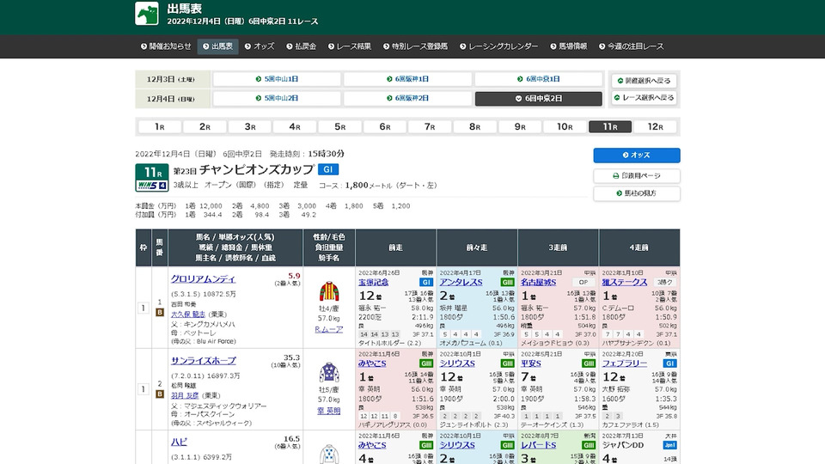Open シリウスS link in サンライズホープ row
The height and width of the screenshot is (464, 825).
pyautogui.click(x=457, y=363)
